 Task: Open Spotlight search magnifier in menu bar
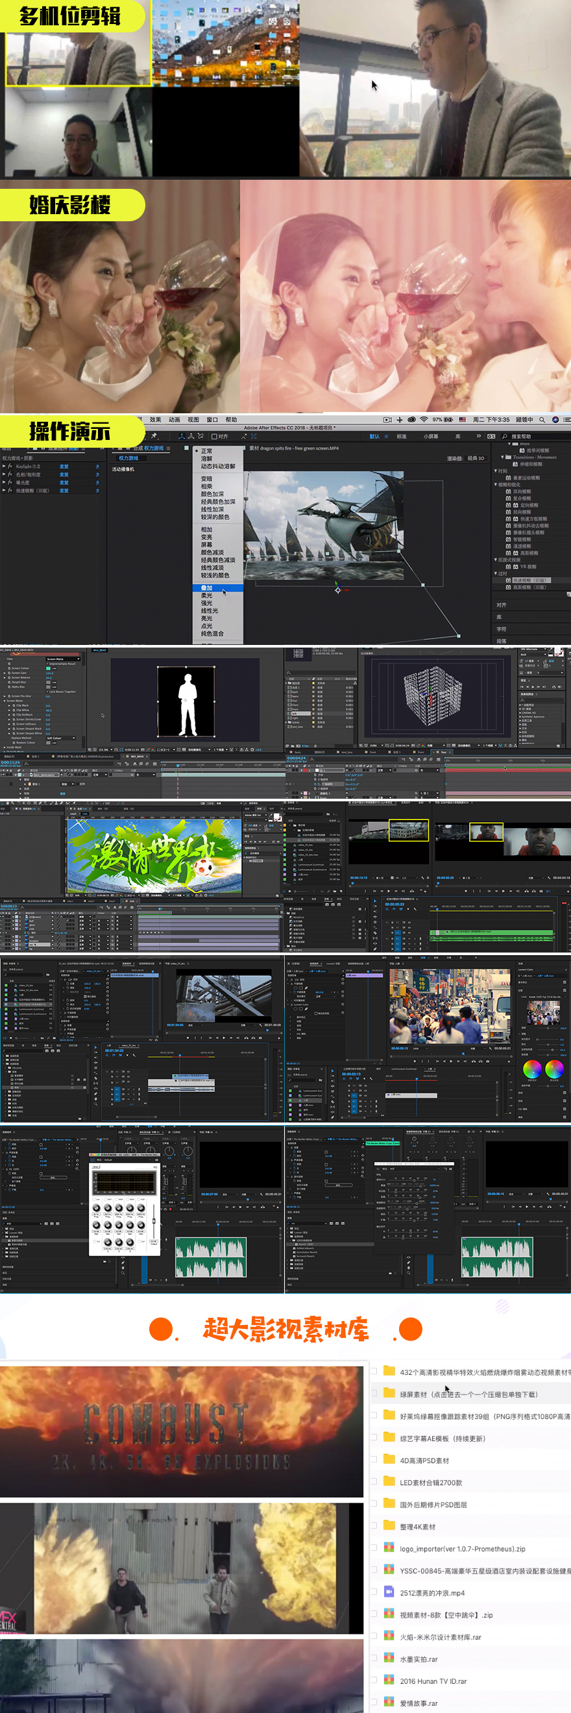click(x=542, y=420)
